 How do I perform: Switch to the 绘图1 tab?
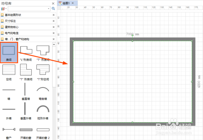(66, 3)
